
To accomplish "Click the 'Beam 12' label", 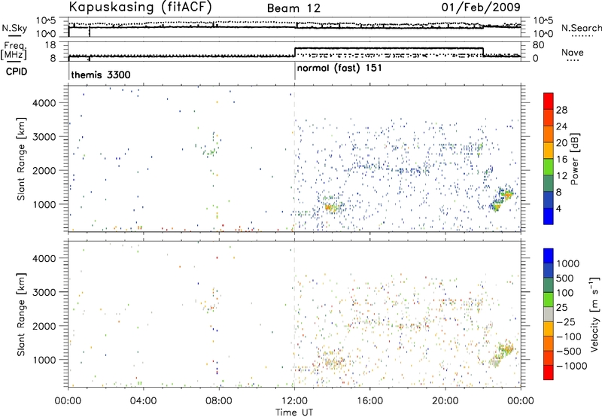I will pyautogui.click(x=293, y=8).
